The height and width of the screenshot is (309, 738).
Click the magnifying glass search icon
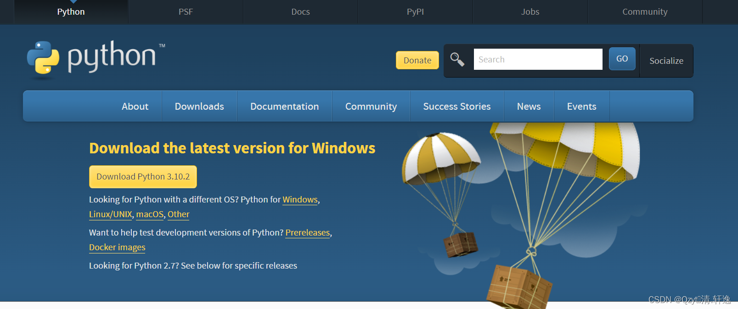tap(457, 60)
